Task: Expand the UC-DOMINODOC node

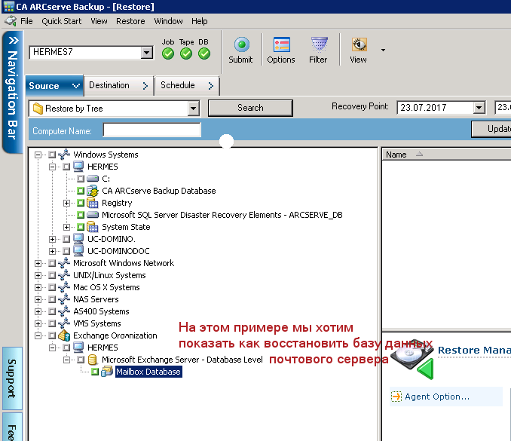Action: (x=52, y=251)
